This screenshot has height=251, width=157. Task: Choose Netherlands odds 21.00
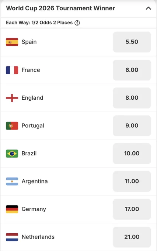pos(132,237)
